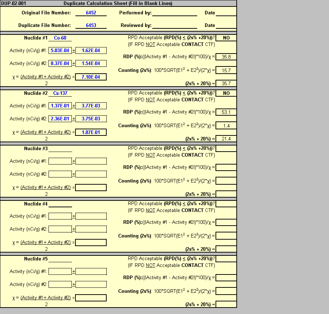Screen dimensions: 329x314
Task: Click Nuclide #4 average χ box
Action: [91, 243]
